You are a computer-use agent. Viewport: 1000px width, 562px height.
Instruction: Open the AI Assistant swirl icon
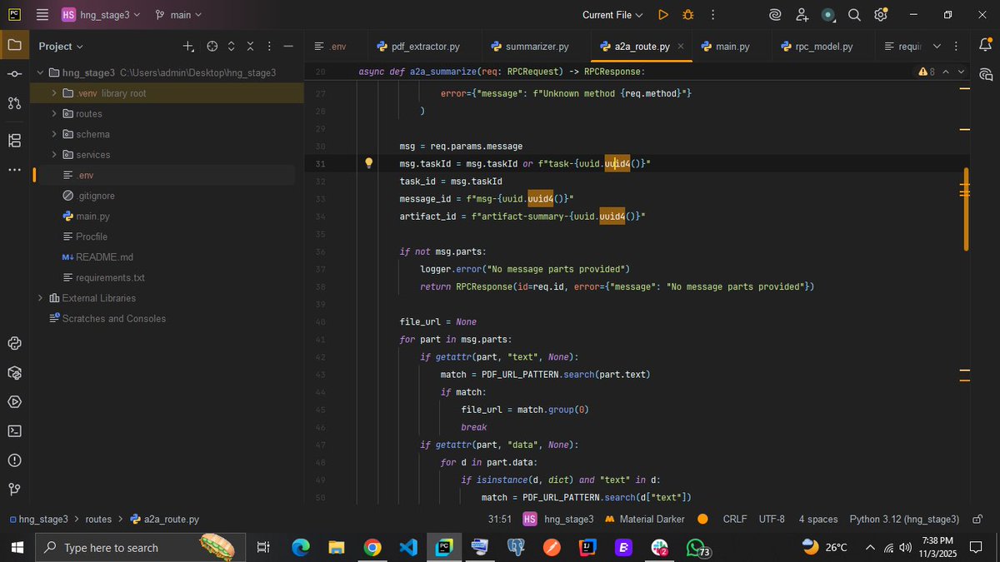coord(775,15)
